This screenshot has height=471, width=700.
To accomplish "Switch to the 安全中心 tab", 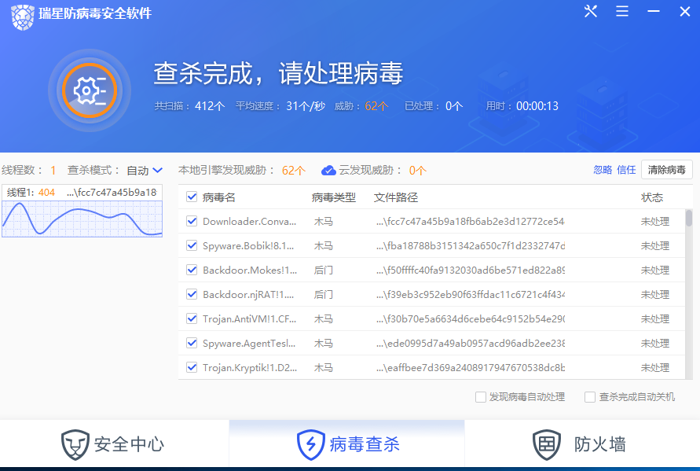I will [114, 444].
